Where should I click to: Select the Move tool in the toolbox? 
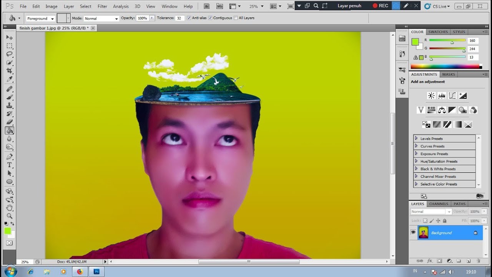pos(10,37)
